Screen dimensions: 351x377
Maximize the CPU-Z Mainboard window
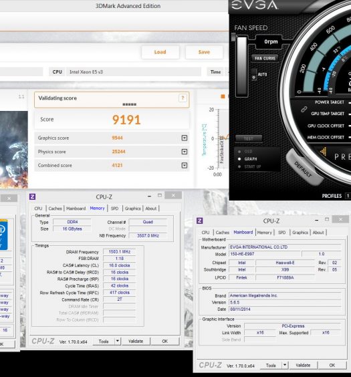[x=327, y=219]
